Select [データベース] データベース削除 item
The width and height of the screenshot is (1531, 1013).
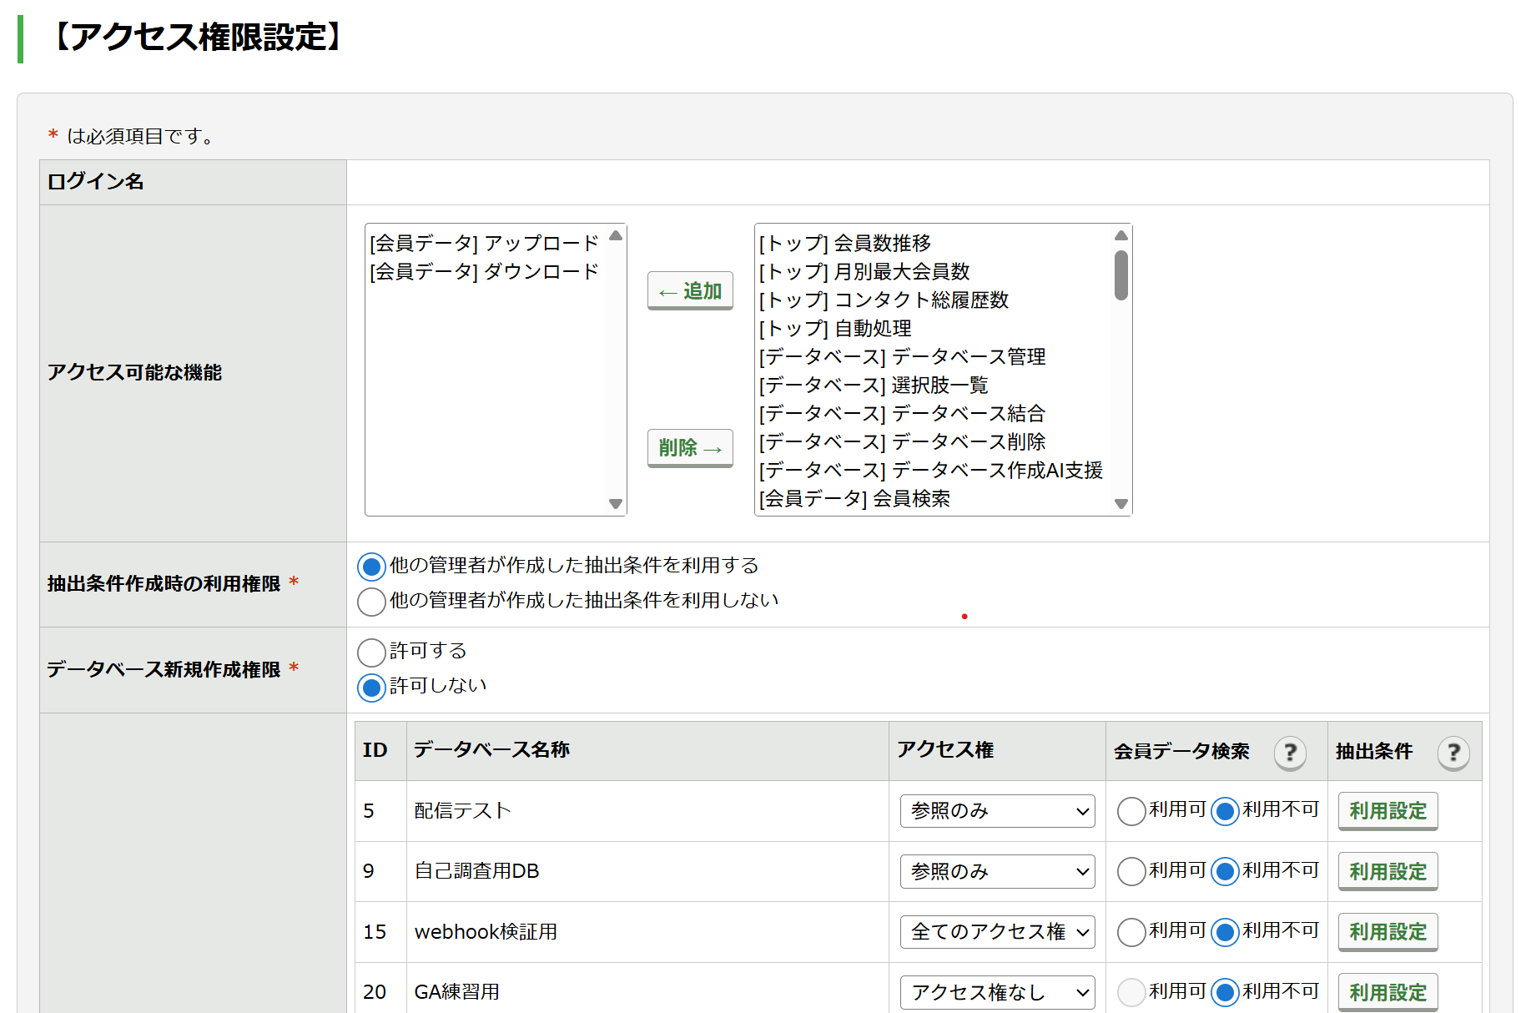click(934, 441)
